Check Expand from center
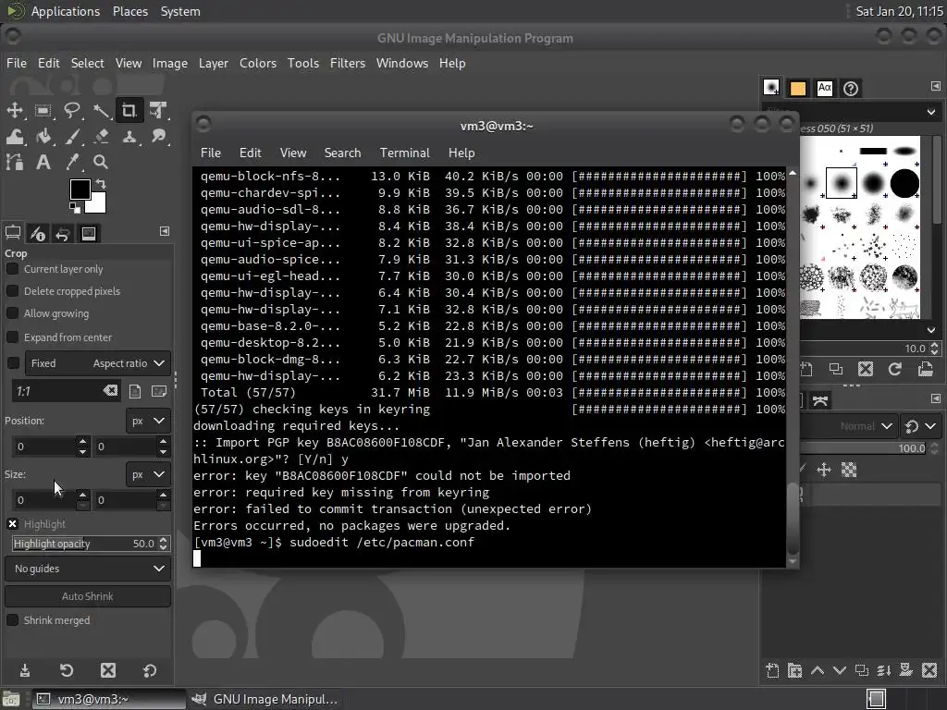Viewport: 947px width, 710px height. tap(12, 337)
